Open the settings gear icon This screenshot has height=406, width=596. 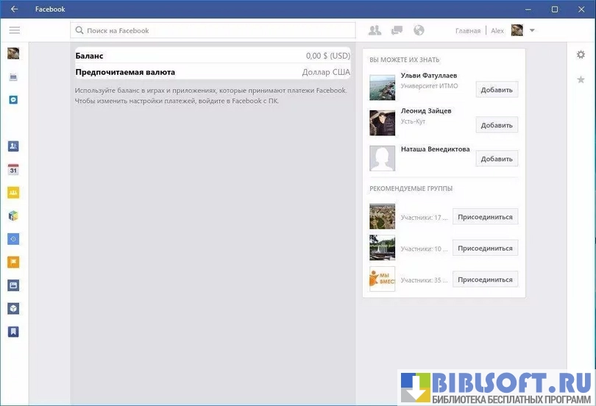click(x=581, y=54)
